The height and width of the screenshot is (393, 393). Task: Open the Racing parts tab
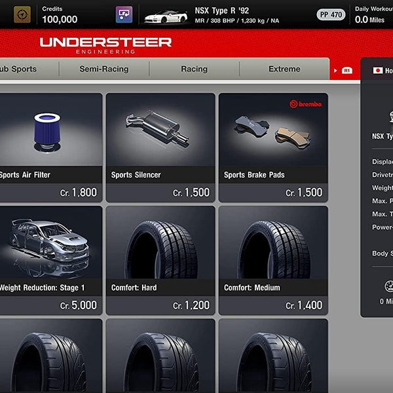195,69
